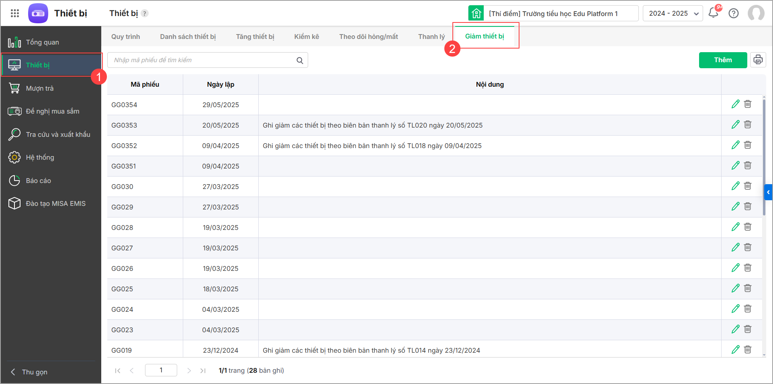Edit voucher GG0354 with pencil icon
Viewport: 773px width, 384px height.
click(736, 104)
